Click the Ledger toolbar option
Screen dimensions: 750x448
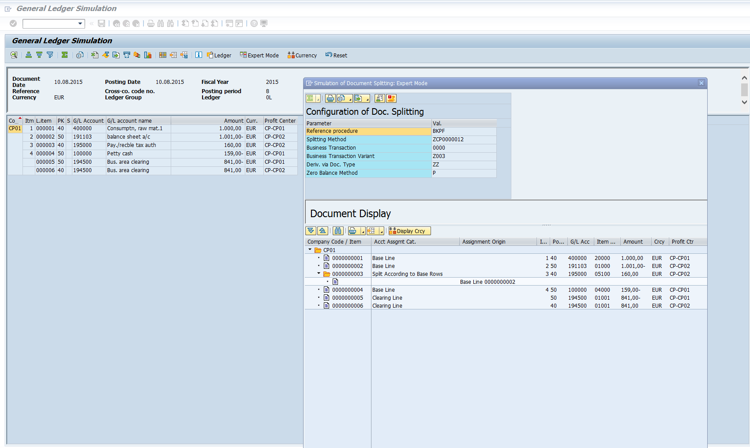tap(219, 55)
